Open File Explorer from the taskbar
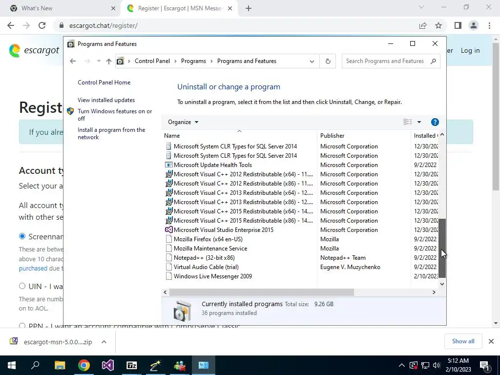This screenshot has height=375, width=500. click(60, 365)
